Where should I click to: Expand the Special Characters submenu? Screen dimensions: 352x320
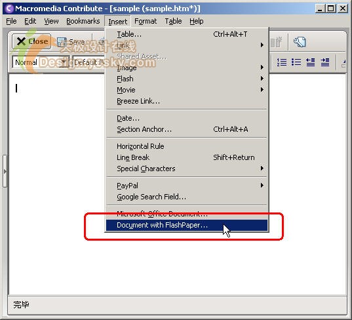click(x=187, y=169)
